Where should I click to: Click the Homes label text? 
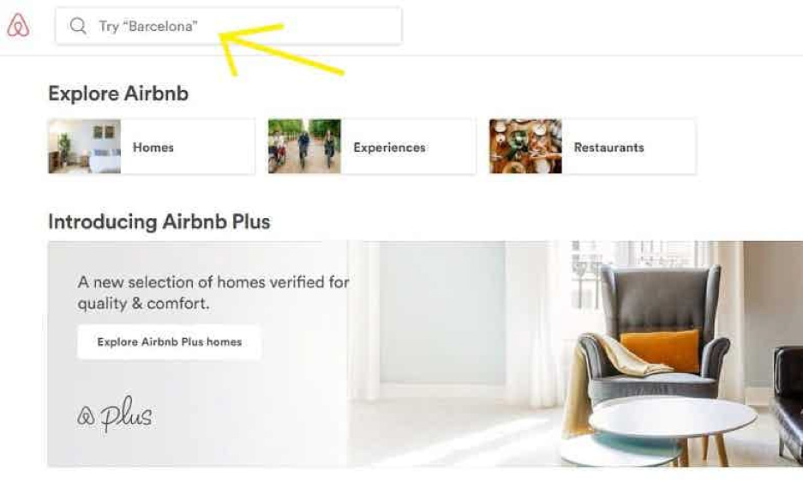tap(153, 148)
